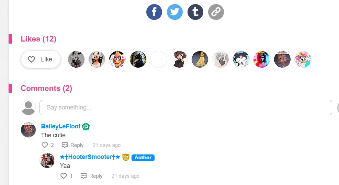Share post on Tumblr
This screenshot has height=185, width=339.
pyautogui.click(x=195, y=12)
